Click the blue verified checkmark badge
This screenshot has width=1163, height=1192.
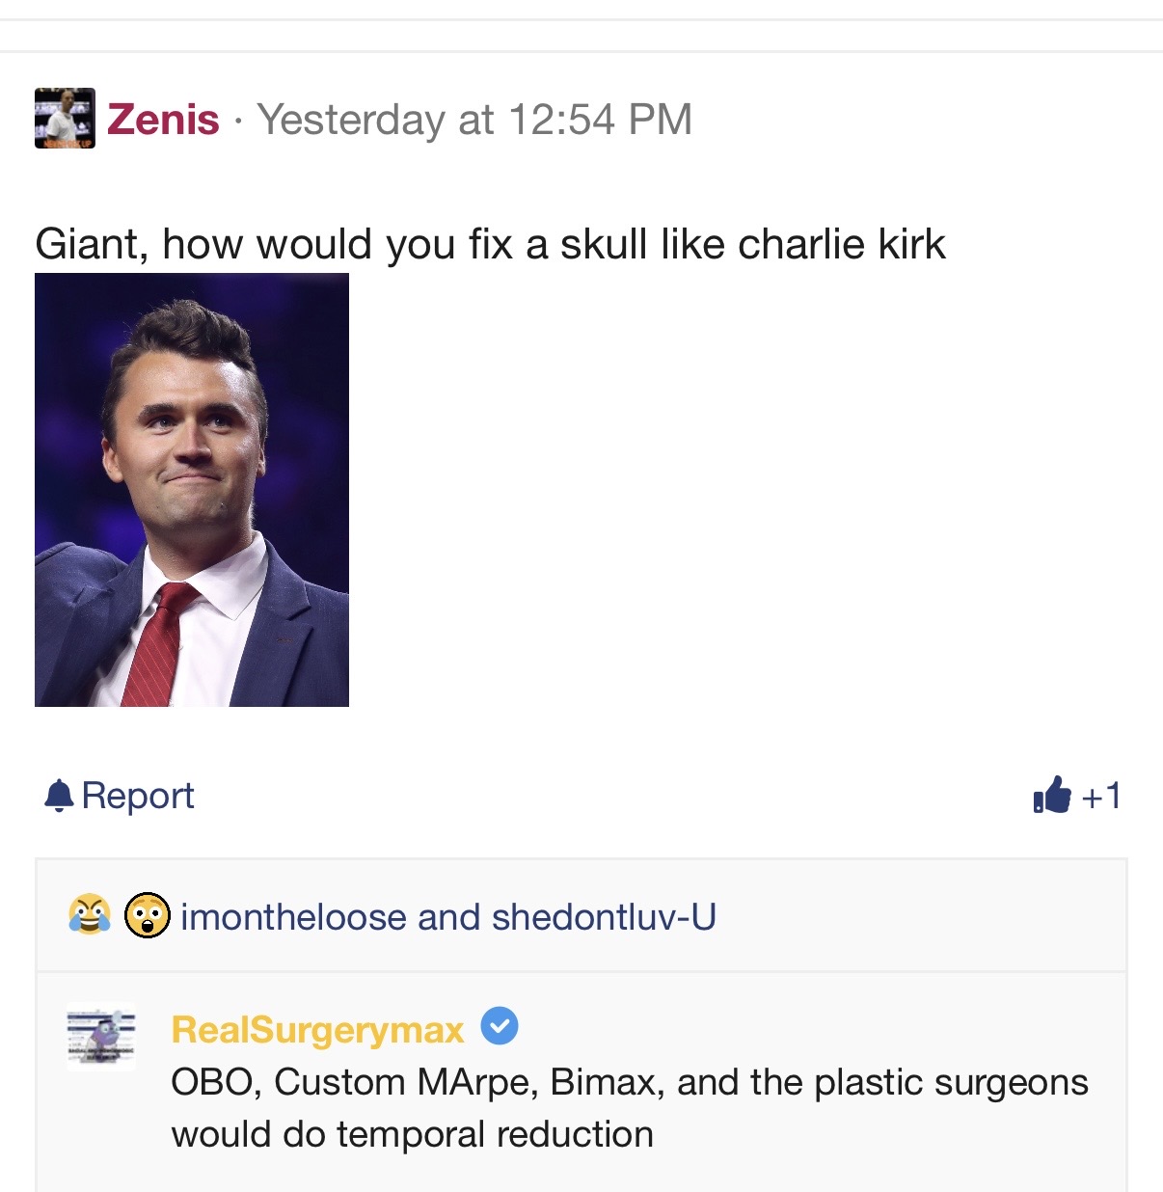click(500, 1026)
